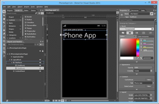Click New button beside CacheMode
159x104 pixels.
149,80
